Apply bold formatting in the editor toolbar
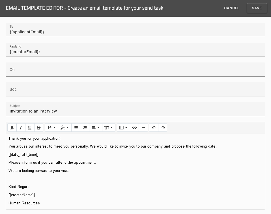This screenshot has width=271, height=214. click(12, 127)
